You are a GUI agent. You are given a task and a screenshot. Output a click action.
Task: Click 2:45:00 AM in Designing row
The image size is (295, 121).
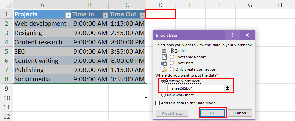pos(127,33)
